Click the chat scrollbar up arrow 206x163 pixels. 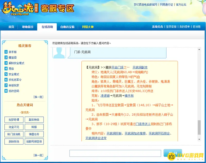[x=199, y=49]
